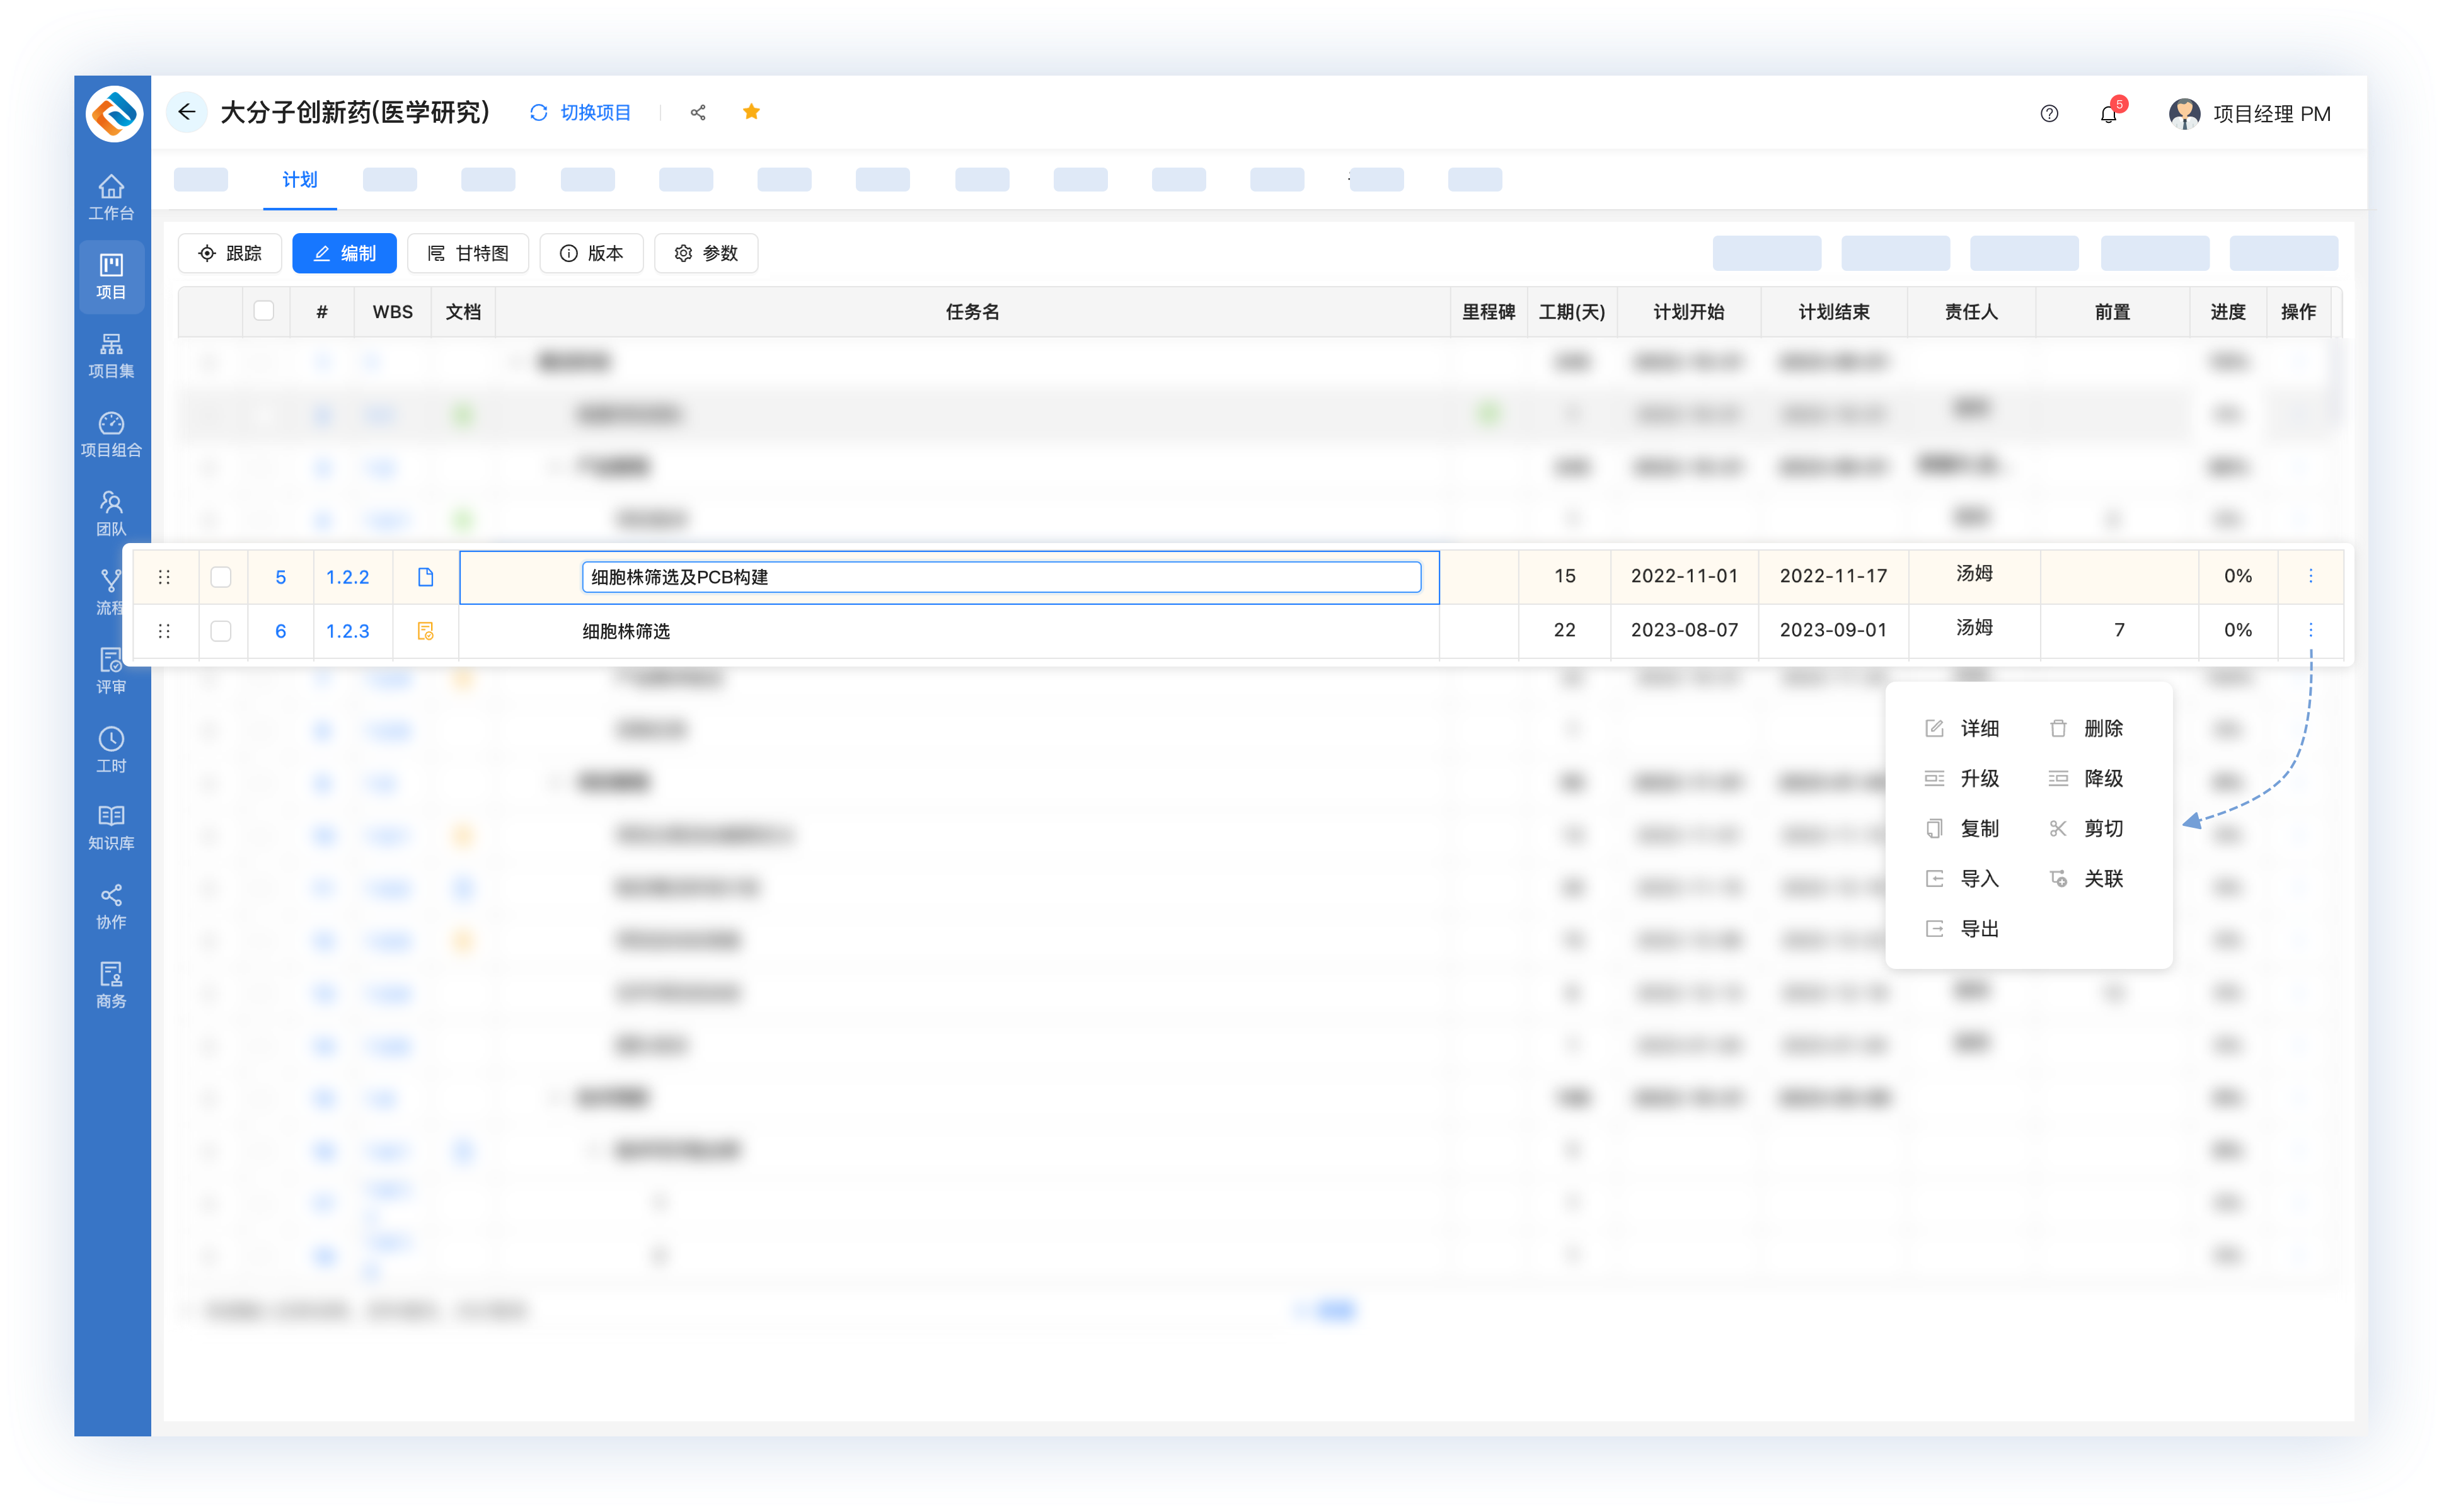2444x1512 pixels.
Task: Open three-dot actions menu for row 6
Action: tap(2311, 630)
